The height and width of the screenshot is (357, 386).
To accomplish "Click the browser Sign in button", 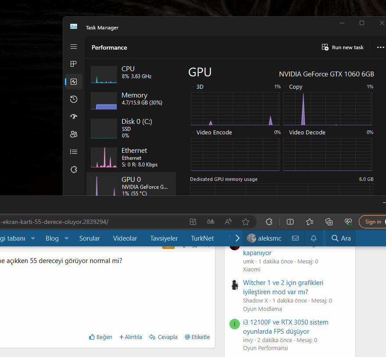I will (373, 222).
